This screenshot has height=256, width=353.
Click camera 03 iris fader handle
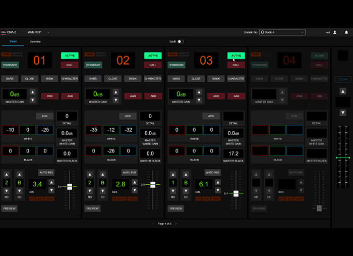point(236,193)
